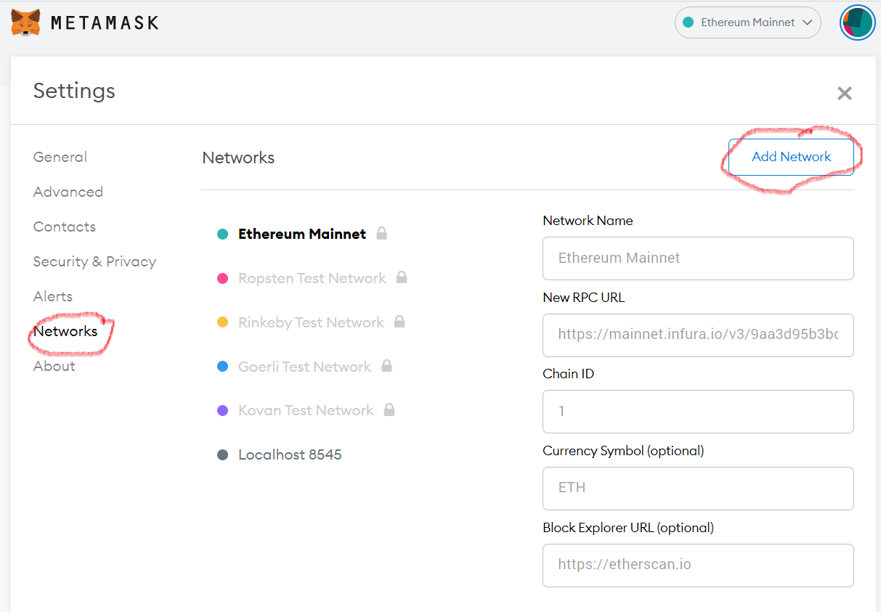Select Ethereum Mainnet in the networks list
Image resolution: width=881 pixels, height=612 pixels.
[302, 234]
